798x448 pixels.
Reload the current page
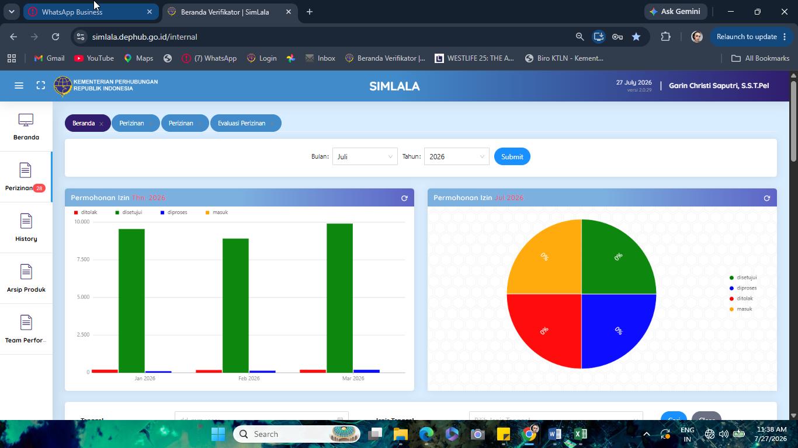click(55, 37)
